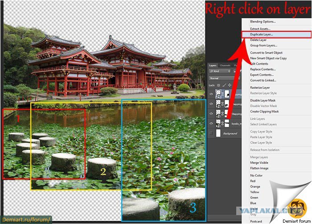Choose Edit Contents menu entry
This screenshot has width=312, height=224.
(x=259, y=64)
